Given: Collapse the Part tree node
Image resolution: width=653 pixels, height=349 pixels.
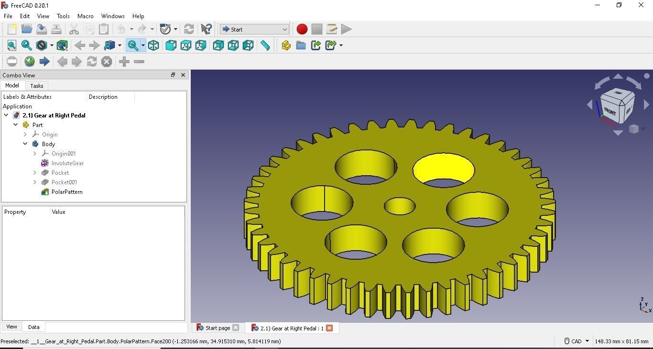Looking at the screenshot, I should click(x=16, y=125).
